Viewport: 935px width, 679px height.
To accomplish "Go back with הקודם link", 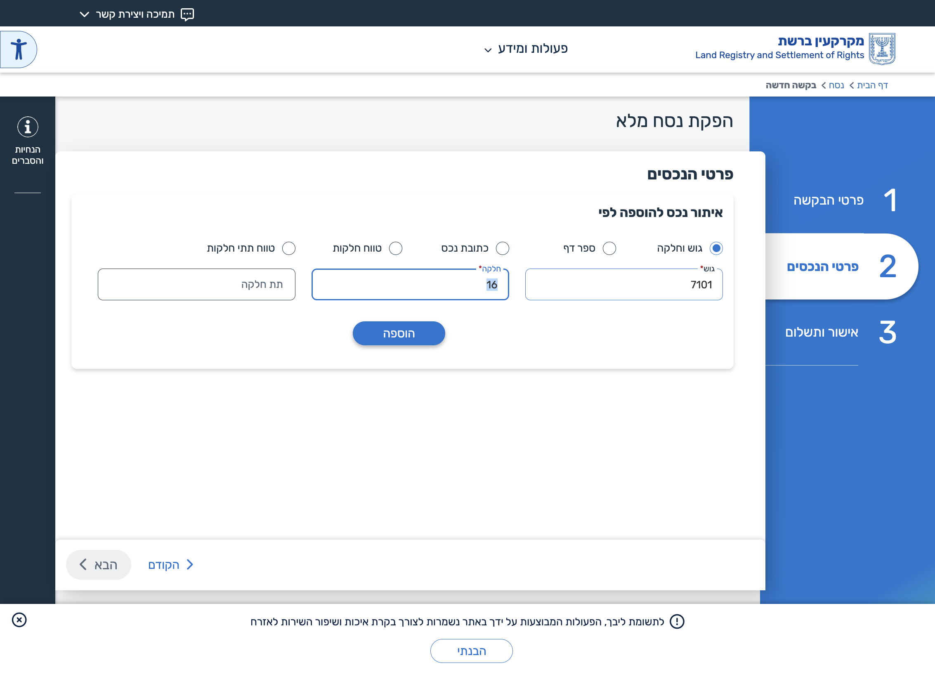I will pos(171,565).
